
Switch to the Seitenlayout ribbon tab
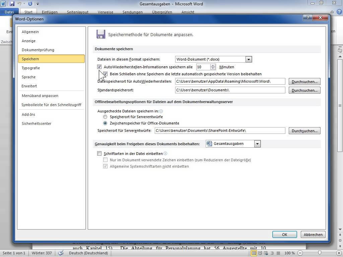(x=78, y=12)
